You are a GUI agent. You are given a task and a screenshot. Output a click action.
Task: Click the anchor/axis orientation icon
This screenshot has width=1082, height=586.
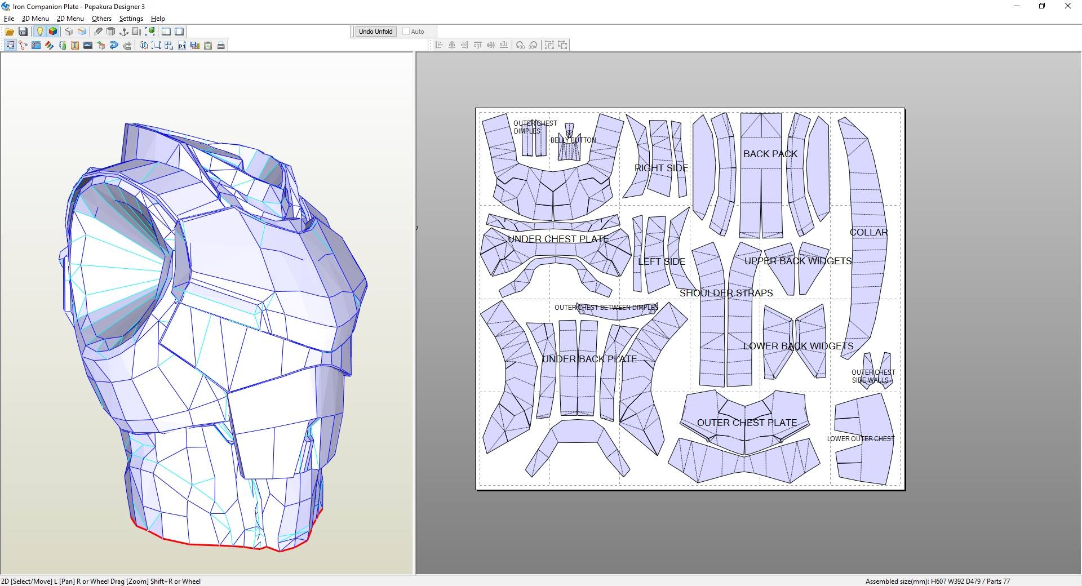click(124, 32)
